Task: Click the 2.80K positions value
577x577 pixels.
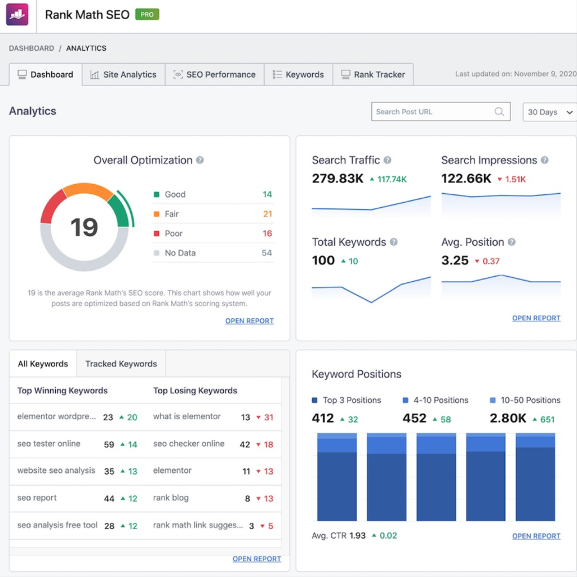Action: coord(508,418)
